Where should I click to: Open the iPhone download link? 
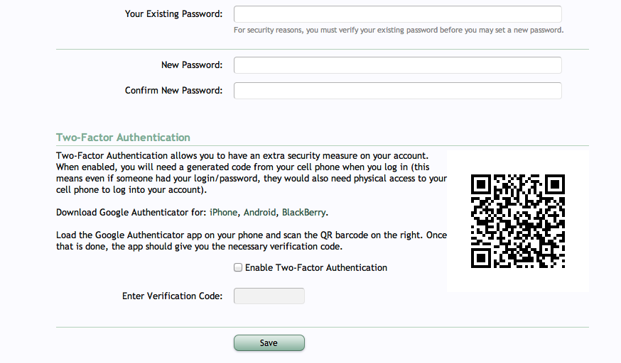coord(223,213)
